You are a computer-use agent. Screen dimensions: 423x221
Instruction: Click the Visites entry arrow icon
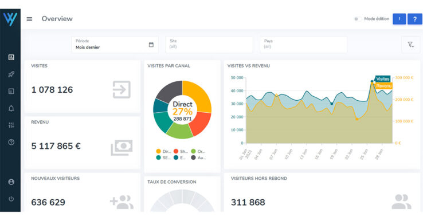pos(122,89)
